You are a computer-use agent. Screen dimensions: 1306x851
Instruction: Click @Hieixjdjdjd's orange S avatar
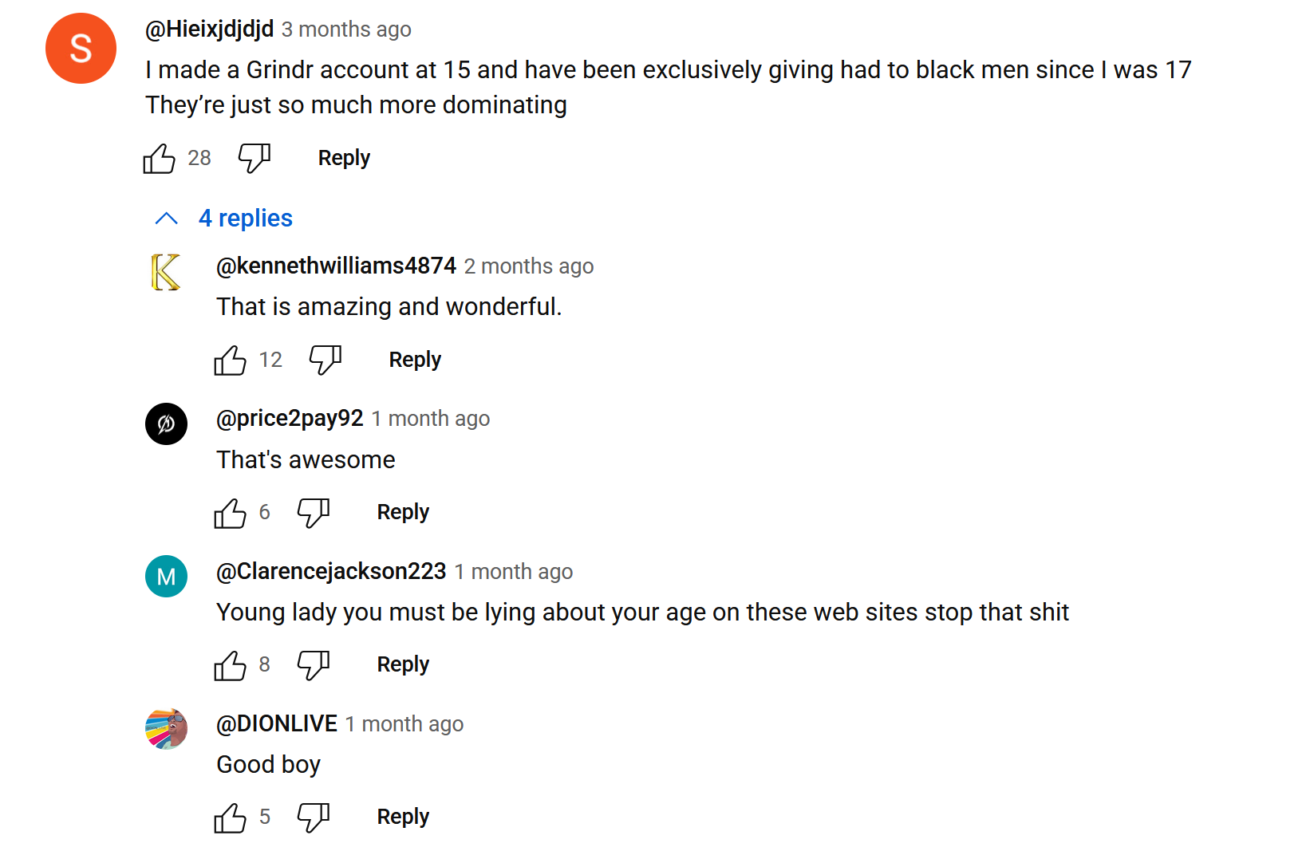(81, 49)
